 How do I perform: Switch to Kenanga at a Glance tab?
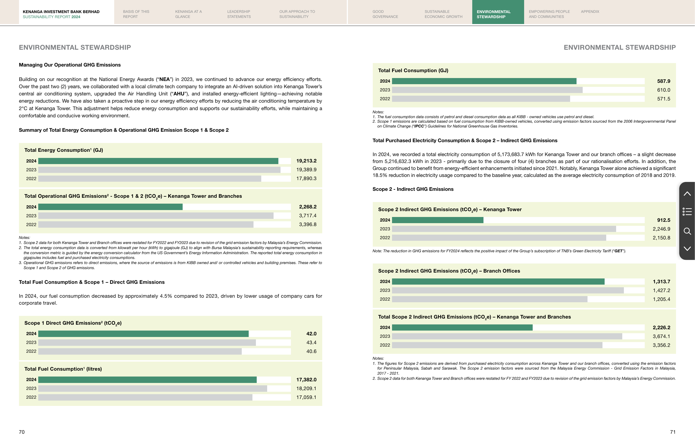click(x=189, y=14)
